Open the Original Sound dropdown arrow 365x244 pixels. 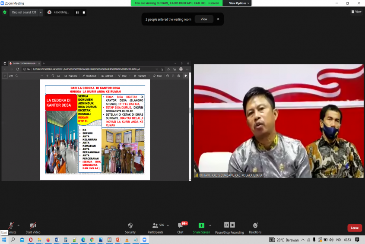(41, 12)
